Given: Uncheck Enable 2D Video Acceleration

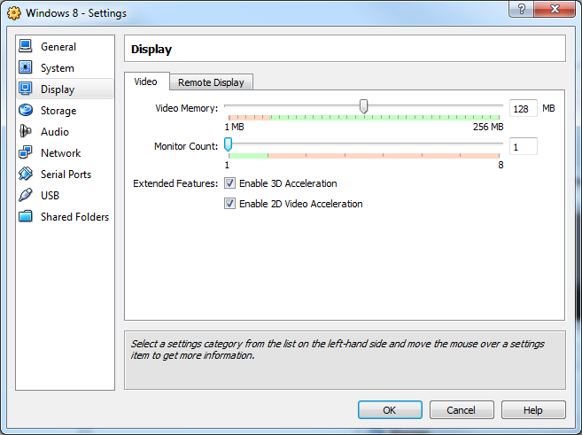Looking at the screenshot, I should (x=230, y=204).
